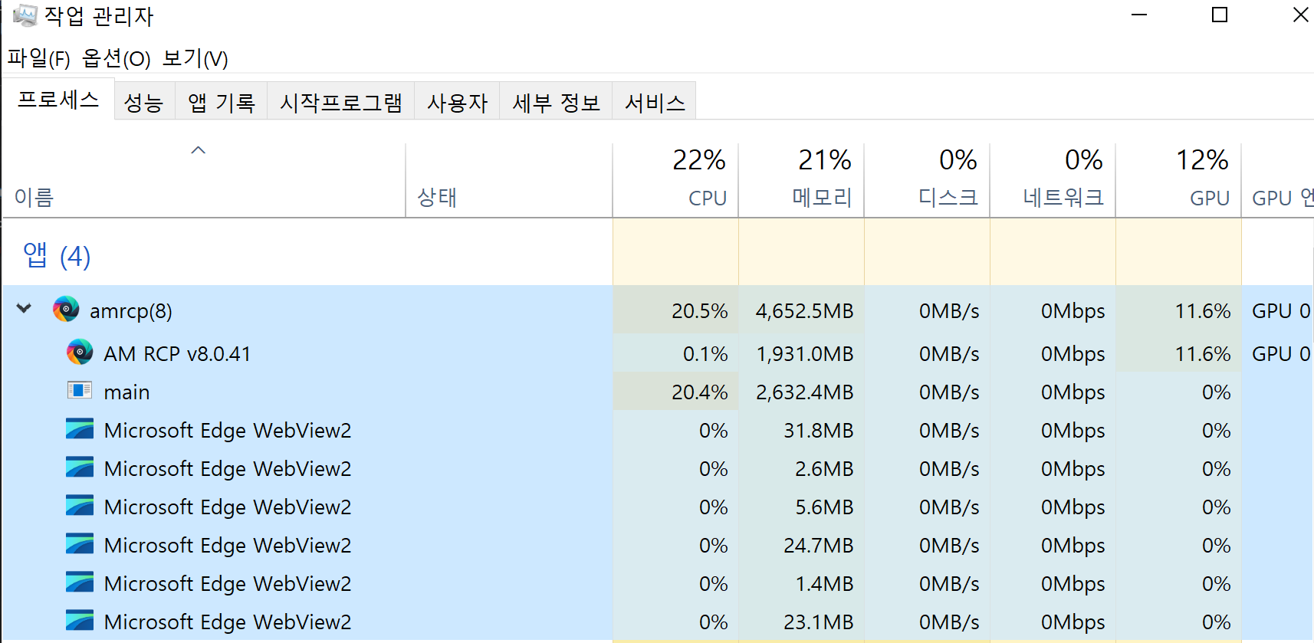Close the Task Manager window
This screenshot has height=643, width=1314.
(x=1299, y=15)
